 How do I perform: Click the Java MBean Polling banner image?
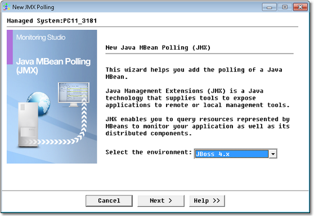pos(52,97)
